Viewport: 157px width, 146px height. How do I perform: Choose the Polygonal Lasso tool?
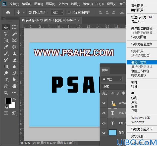[6, 34]
